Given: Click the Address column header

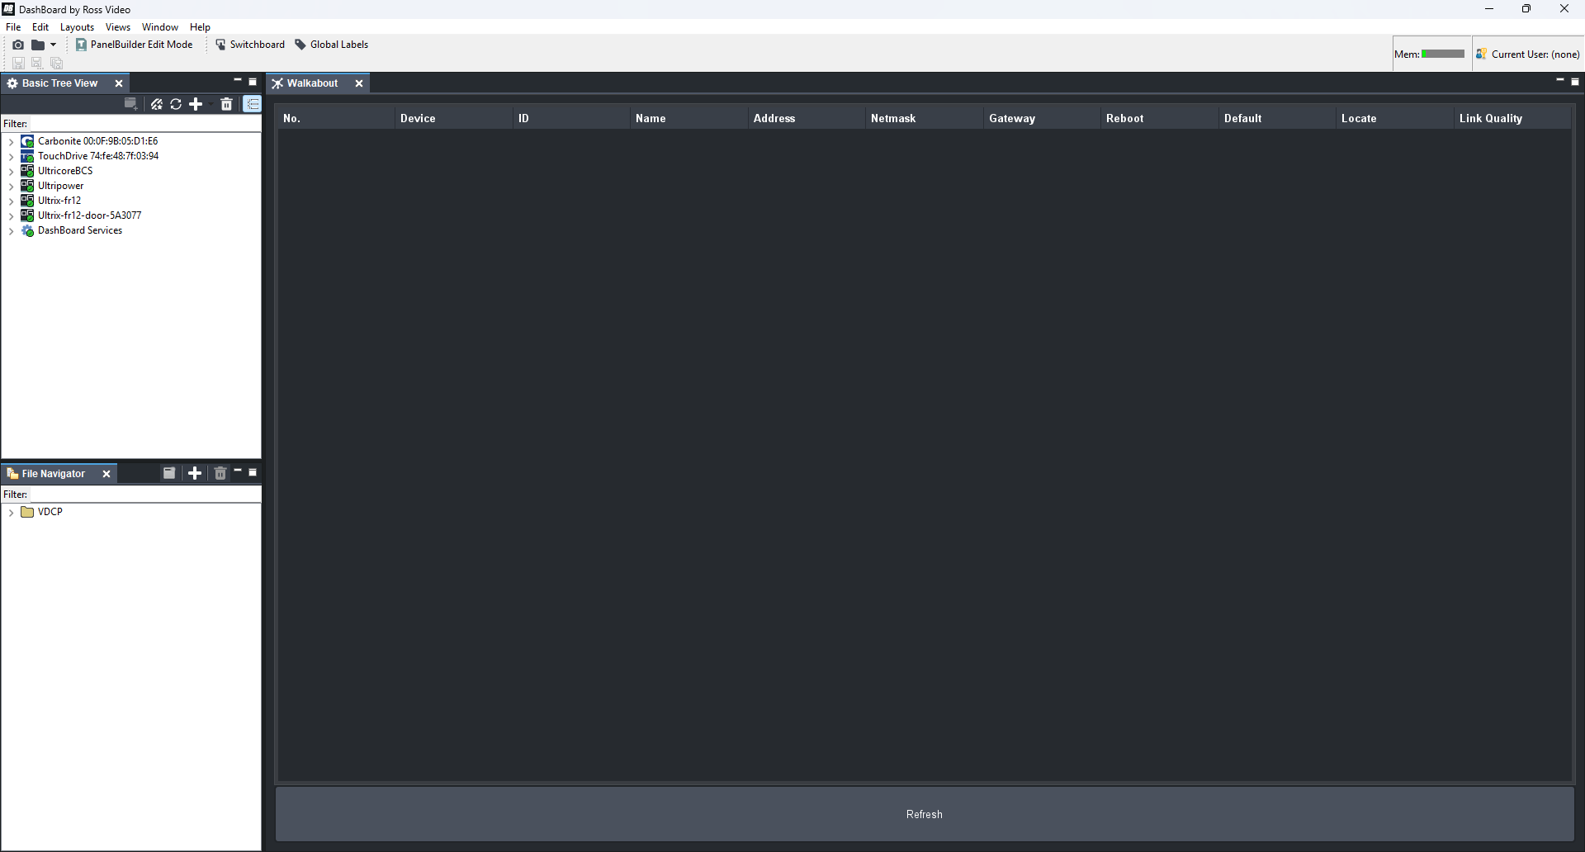Looking at the screenshot, I should (807, 118).
